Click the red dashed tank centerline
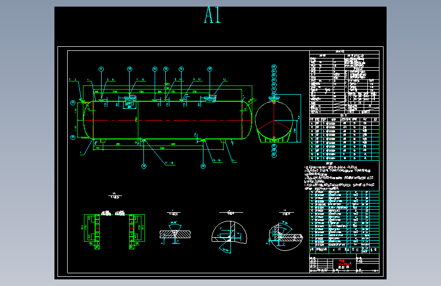Screen dimensions: 441x286 (x=168, y=121)
